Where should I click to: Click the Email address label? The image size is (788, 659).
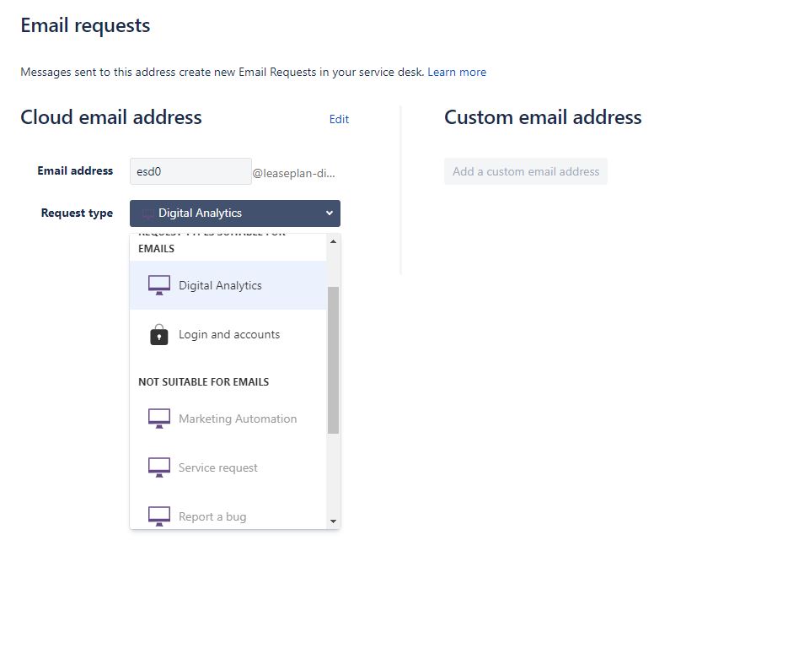point(75,171)
